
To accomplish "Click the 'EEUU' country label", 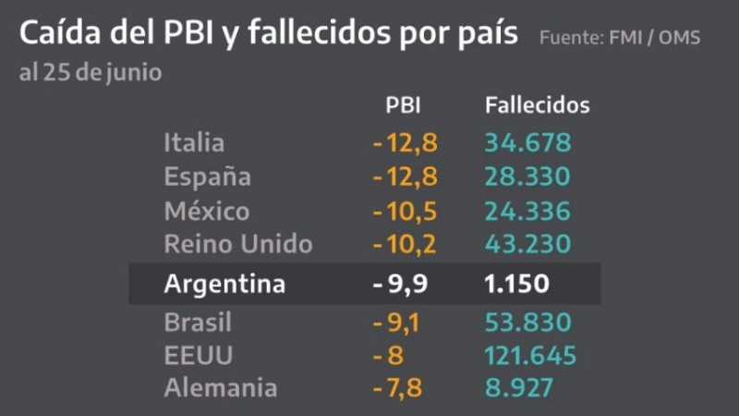I will 198,356.
